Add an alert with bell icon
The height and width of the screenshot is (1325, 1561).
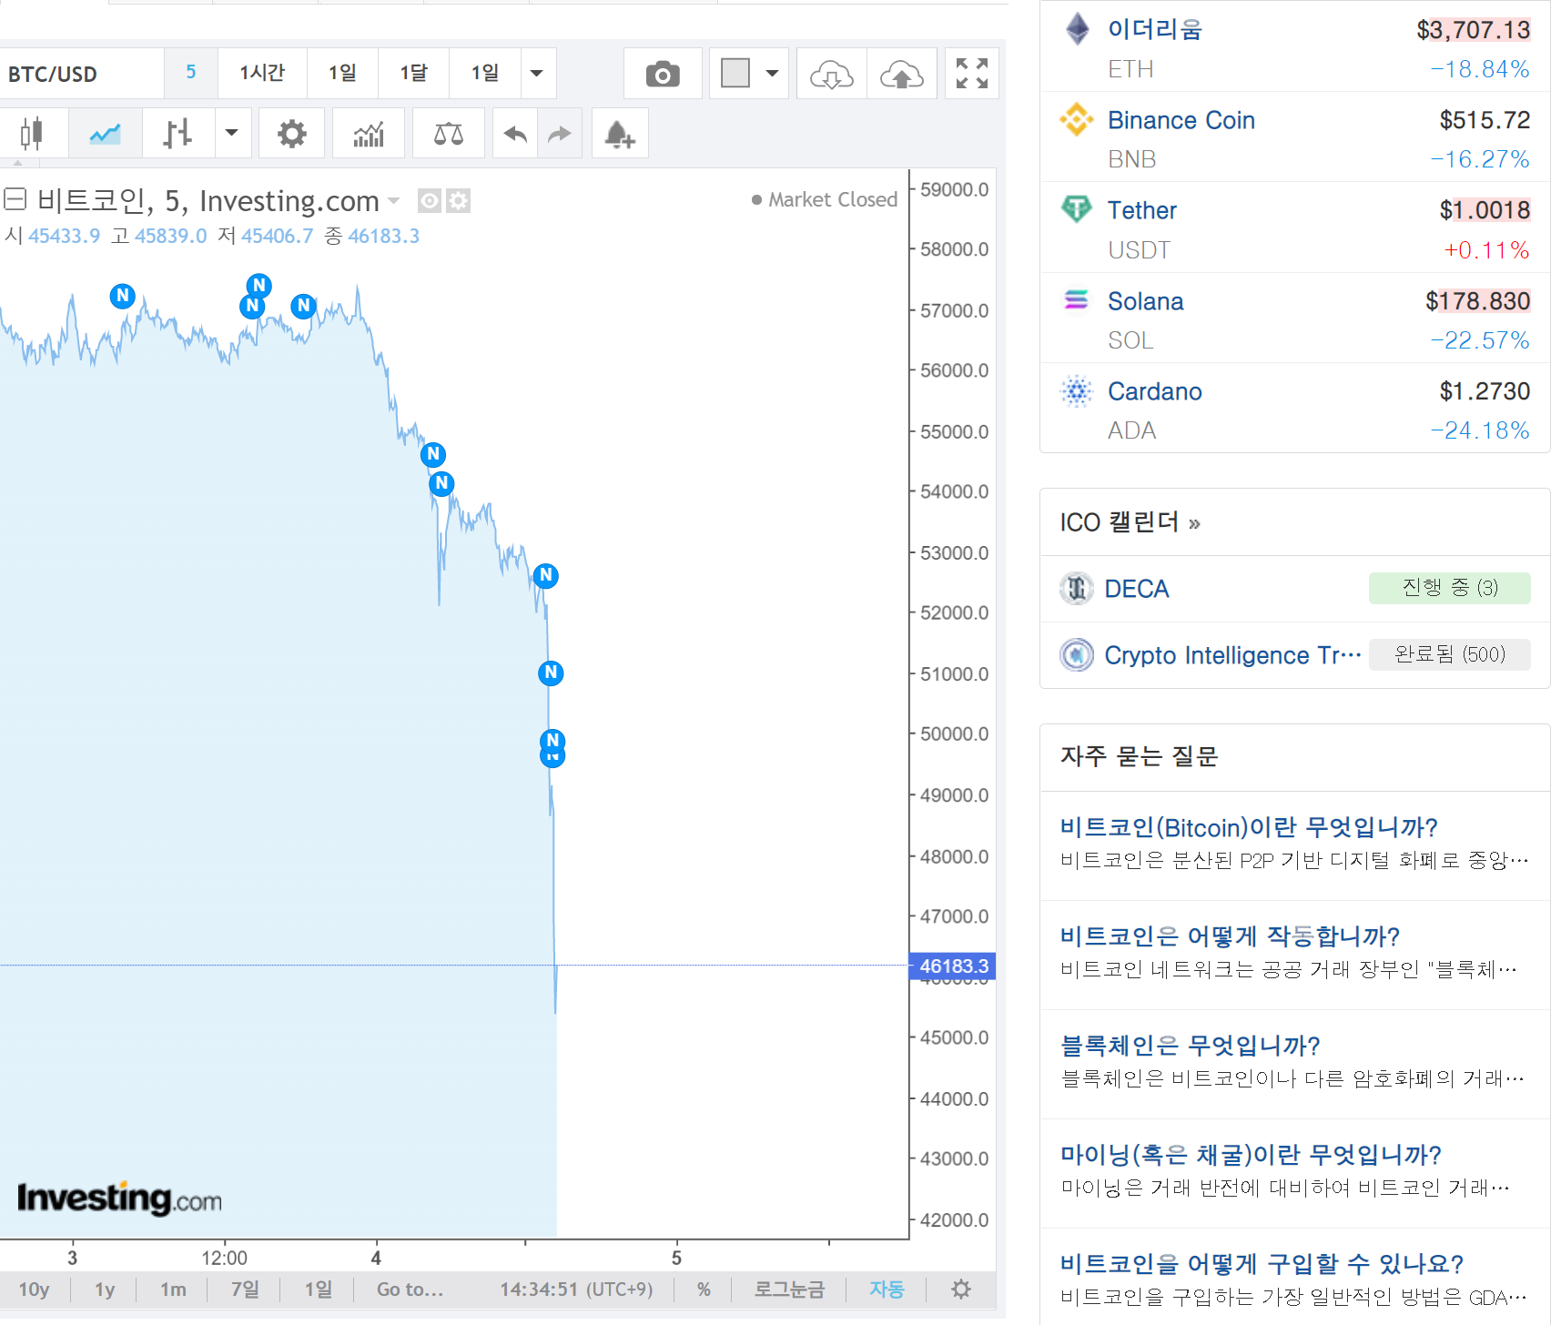click(x=620, y=134)
